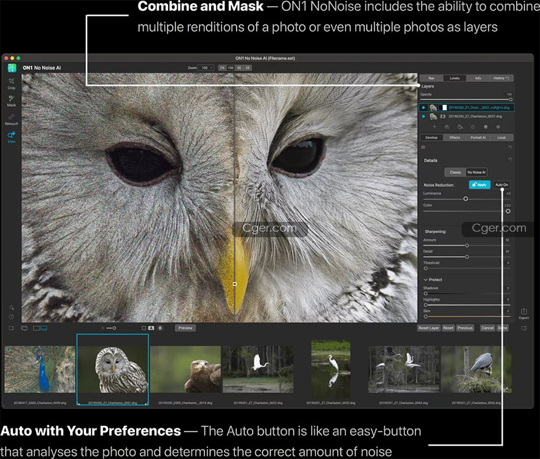Click the Reset Layer button

tap(429, 328)
